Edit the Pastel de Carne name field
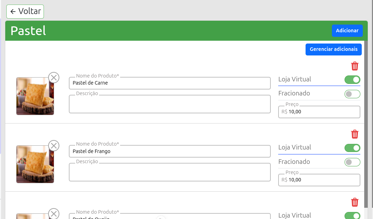 (x=170, y=83)
